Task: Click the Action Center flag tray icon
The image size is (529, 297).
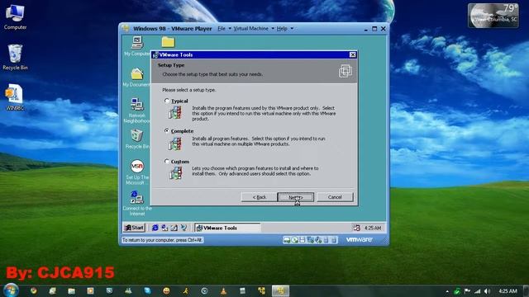Action: [x=467, y=291]
